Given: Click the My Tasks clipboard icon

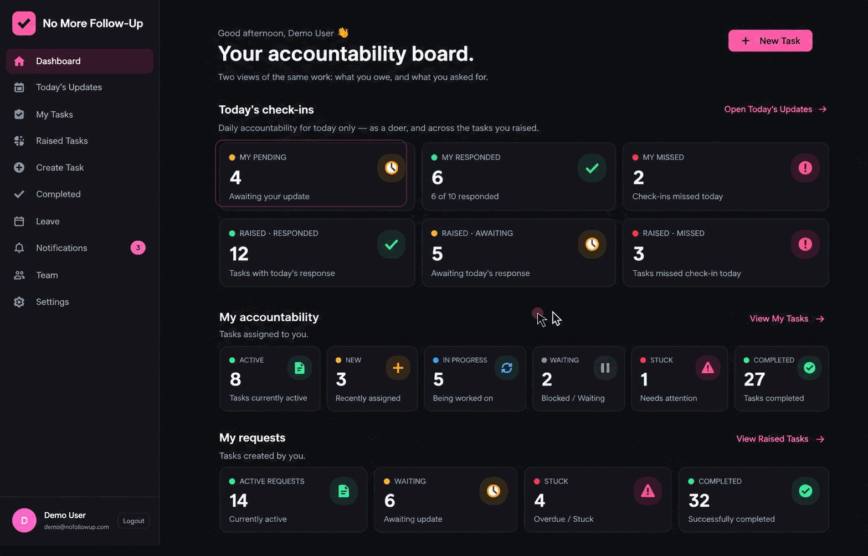Looking at the screenshot, I should (x=19, y=115).
